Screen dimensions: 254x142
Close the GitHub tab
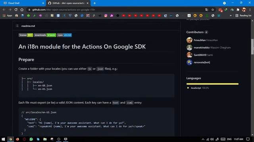88,3
